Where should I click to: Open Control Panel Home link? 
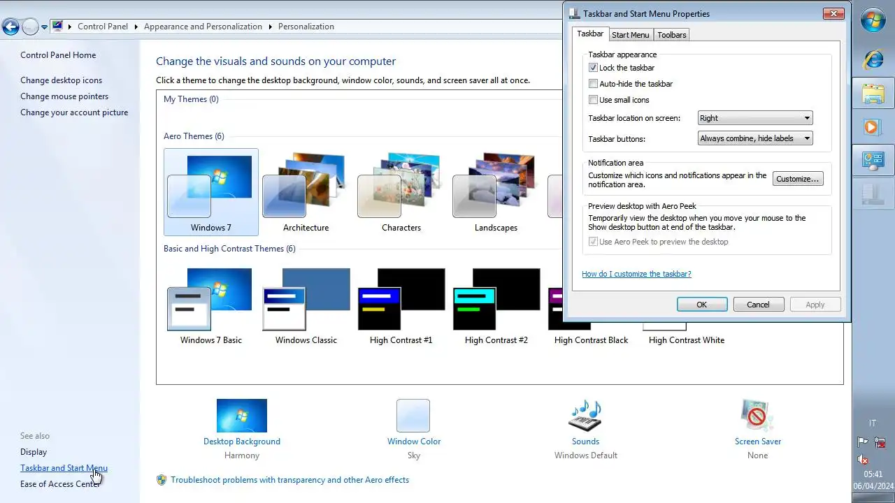click(x=58, y=55)
